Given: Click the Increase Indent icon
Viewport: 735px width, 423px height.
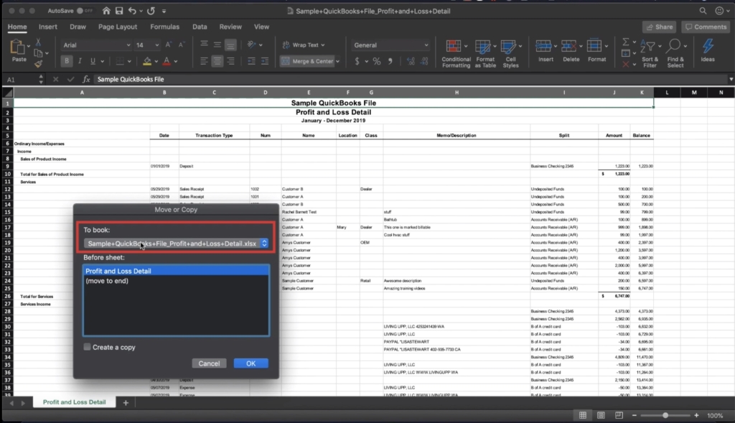Looking at the screenshot, I should tap(265, 61).
